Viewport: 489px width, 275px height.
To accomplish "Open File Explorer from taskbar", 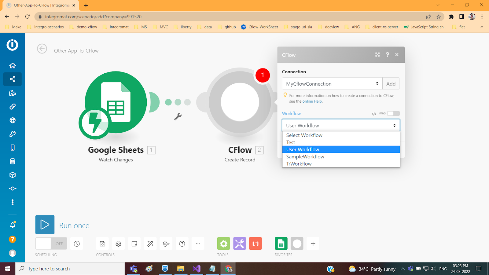I will pos(181,269).
